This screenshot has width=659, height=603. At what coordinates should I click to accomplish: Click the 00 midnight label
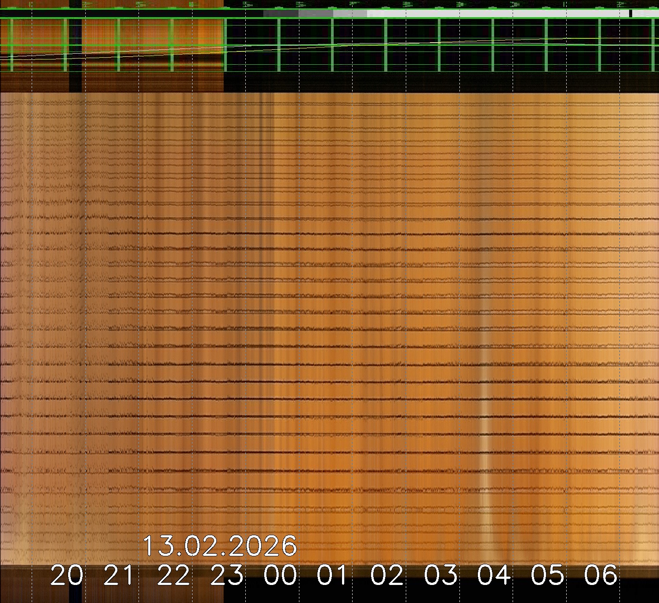tap(280, 575)
